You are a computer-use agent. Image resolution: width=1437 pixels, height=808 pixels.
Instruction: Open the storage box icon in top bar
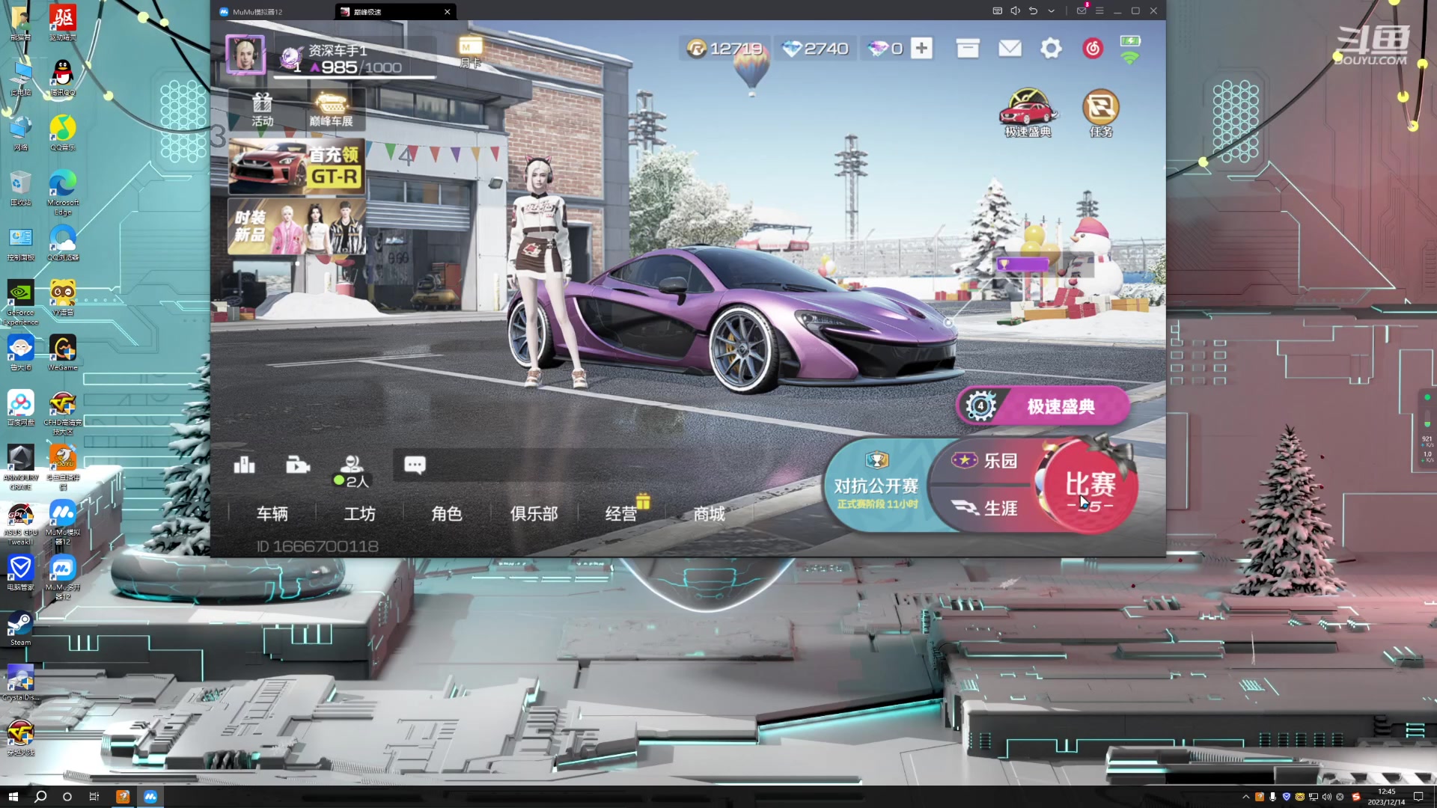tap(968, 49)
